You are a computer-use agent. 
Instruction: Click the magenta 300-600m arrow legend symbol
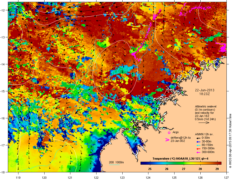pos(199,152)
